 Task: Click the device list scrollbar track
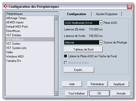pos(56,56)
